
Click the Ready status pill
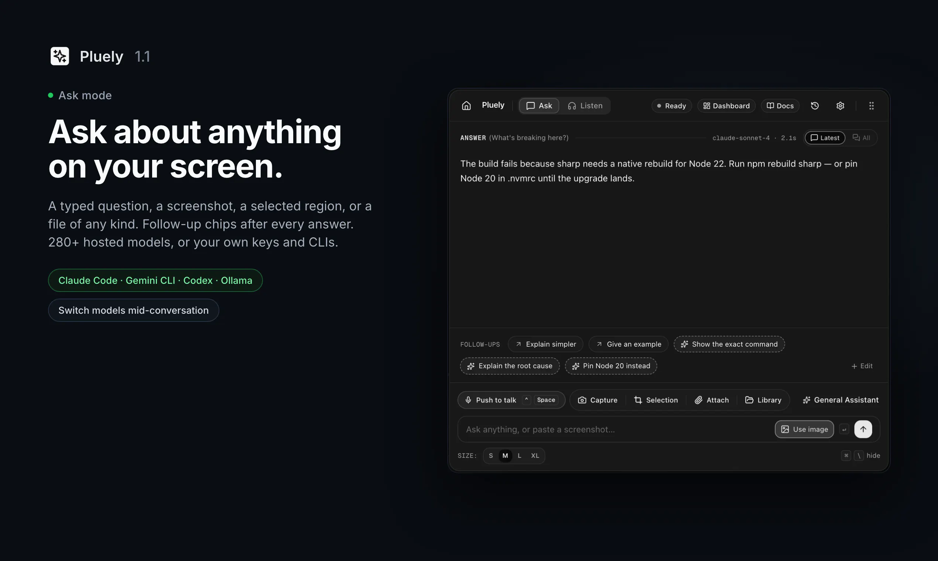[x=671, y=106]
